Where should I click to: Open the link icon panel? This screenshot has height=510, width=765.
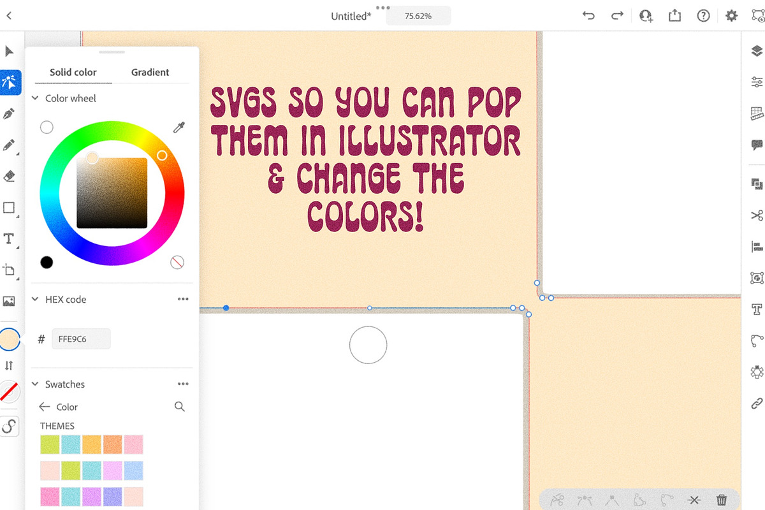pyautogui.click(x=757, y=403)
